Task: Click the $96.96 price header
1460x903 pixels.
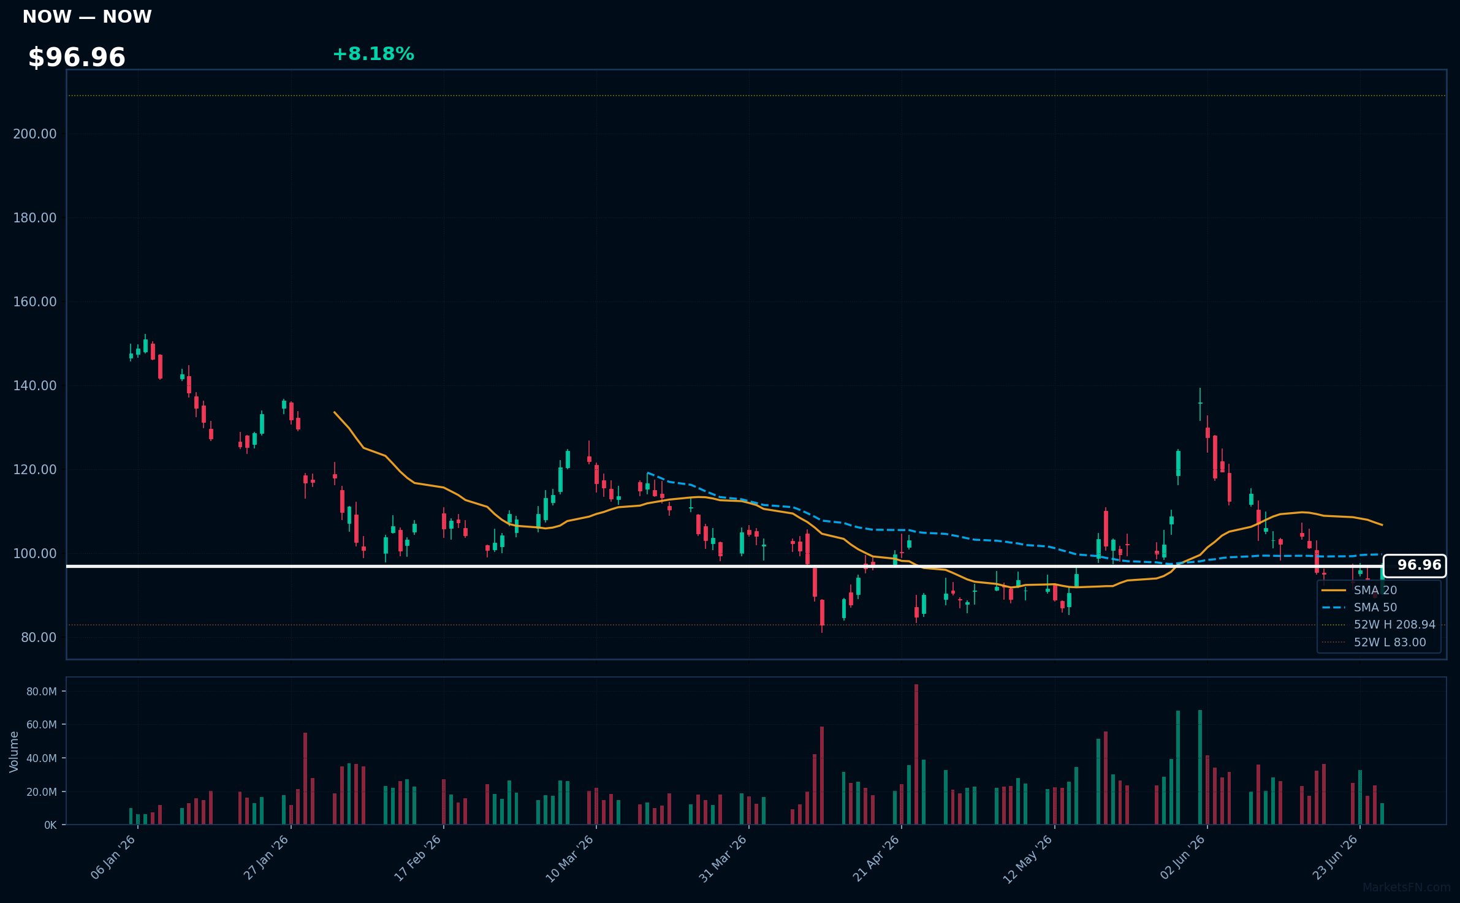Action: (77, 58)
